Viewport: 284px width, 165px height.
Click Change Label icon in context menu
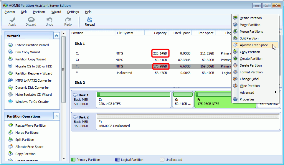tap(235, 79)
